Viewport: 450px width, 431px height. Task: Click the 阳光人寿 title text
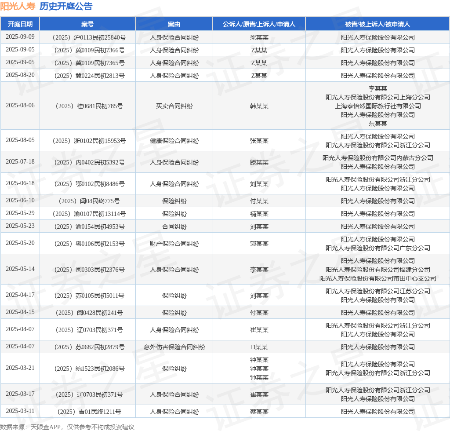click(18, 6)
